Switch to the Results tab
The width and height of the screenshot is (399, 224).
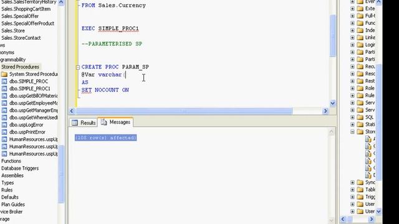pyautogui.click(x=84, y=123)
